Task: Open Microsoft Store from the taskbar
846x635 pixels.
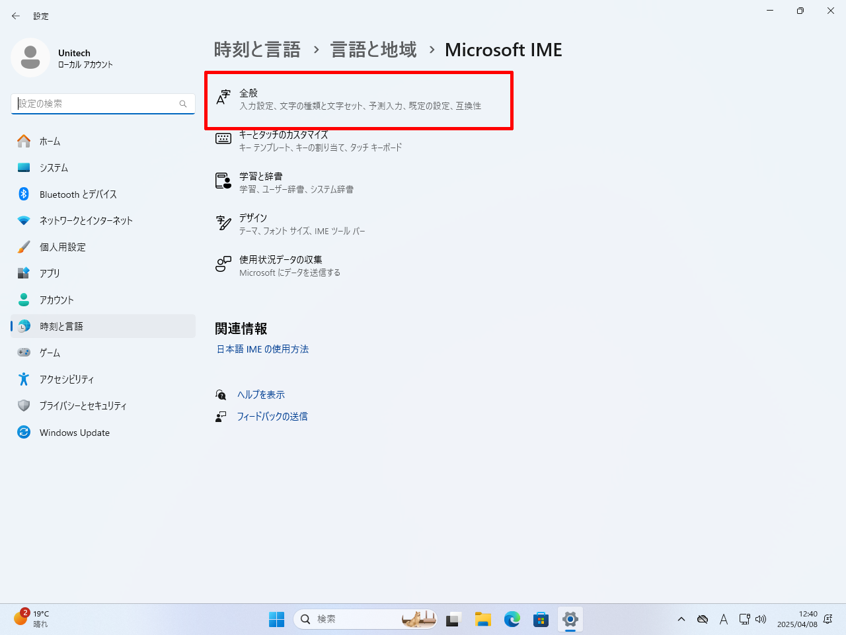Action: [x=541, y=619]
